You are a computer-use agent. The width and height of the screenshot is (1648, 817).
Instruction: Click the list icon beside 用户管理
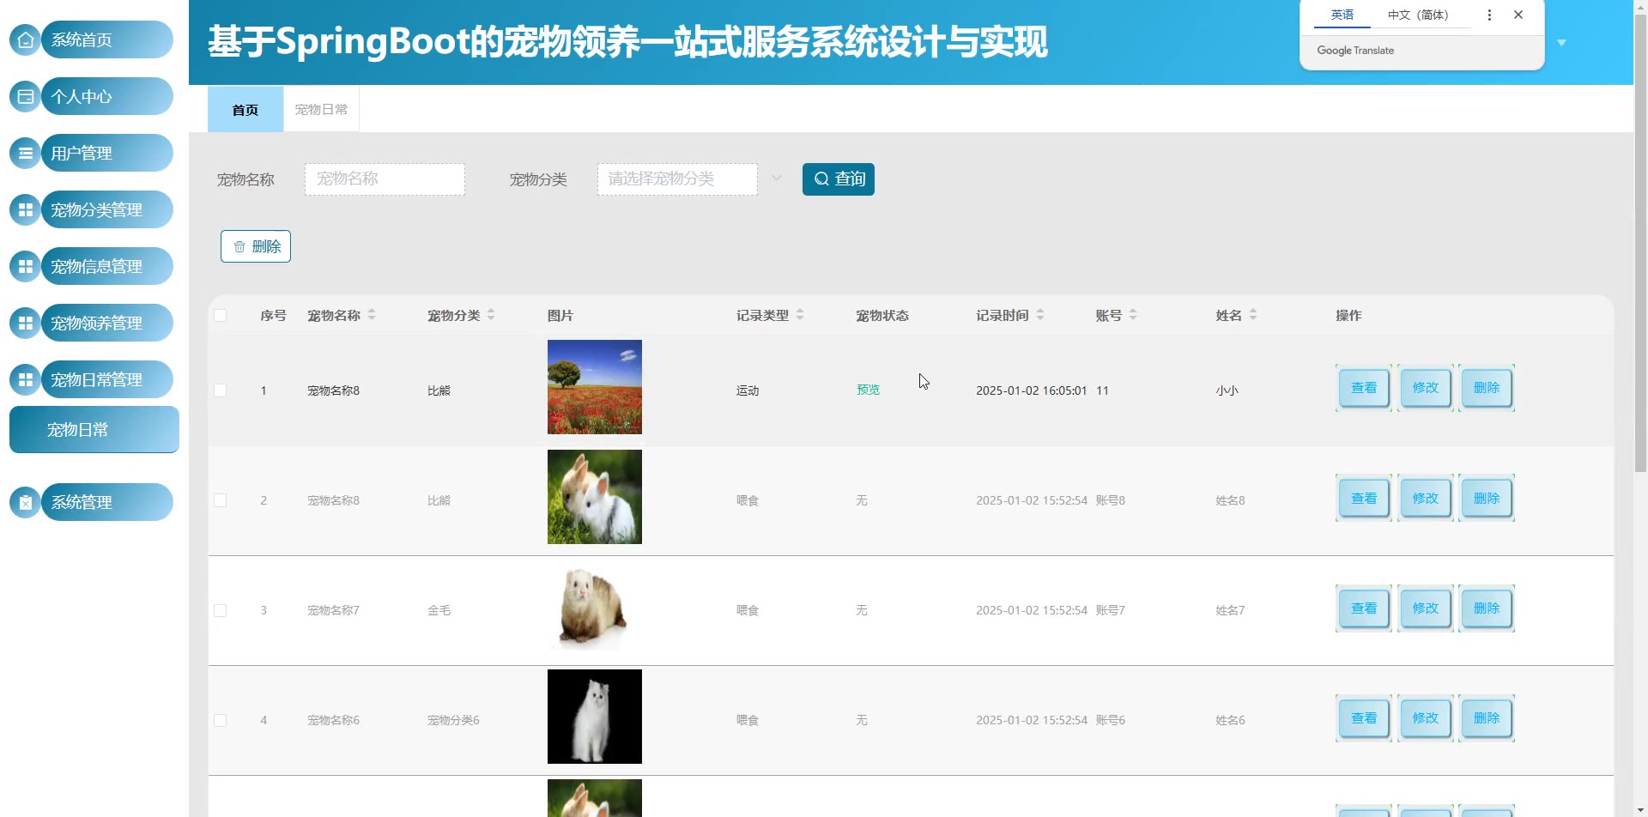pos(26,154)
